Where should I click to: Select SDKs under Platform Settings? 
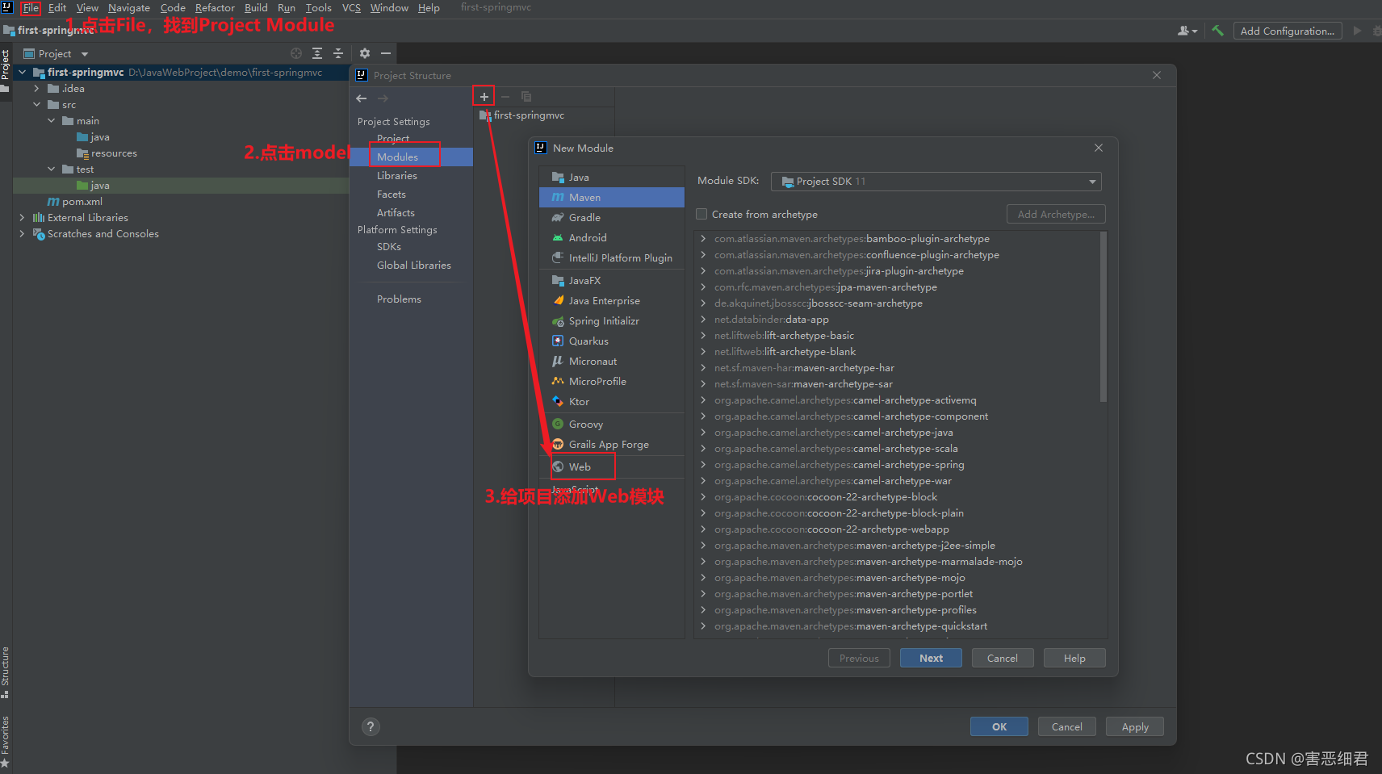(x=413, y=247)
